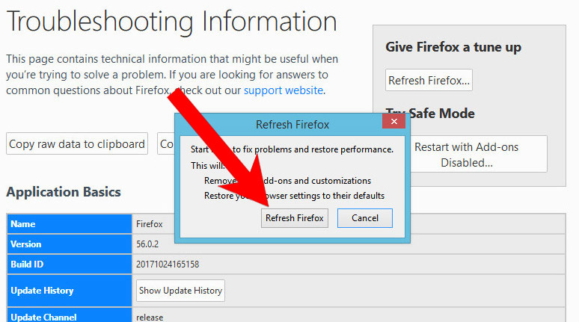
Task: Cancel the Refresh Firefox dialog
Action: (365, 218)
